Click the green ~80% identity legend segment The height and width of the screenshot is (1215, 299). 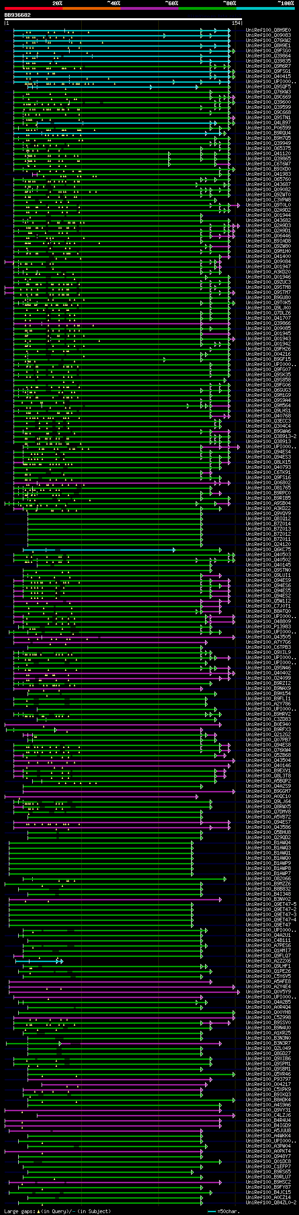[x=207, y=8]
